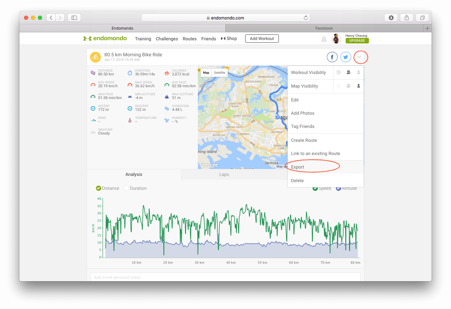Screen dimensions: 451x309
Task: Click the yellow cycling sport icon
Action: coord(95,57)
